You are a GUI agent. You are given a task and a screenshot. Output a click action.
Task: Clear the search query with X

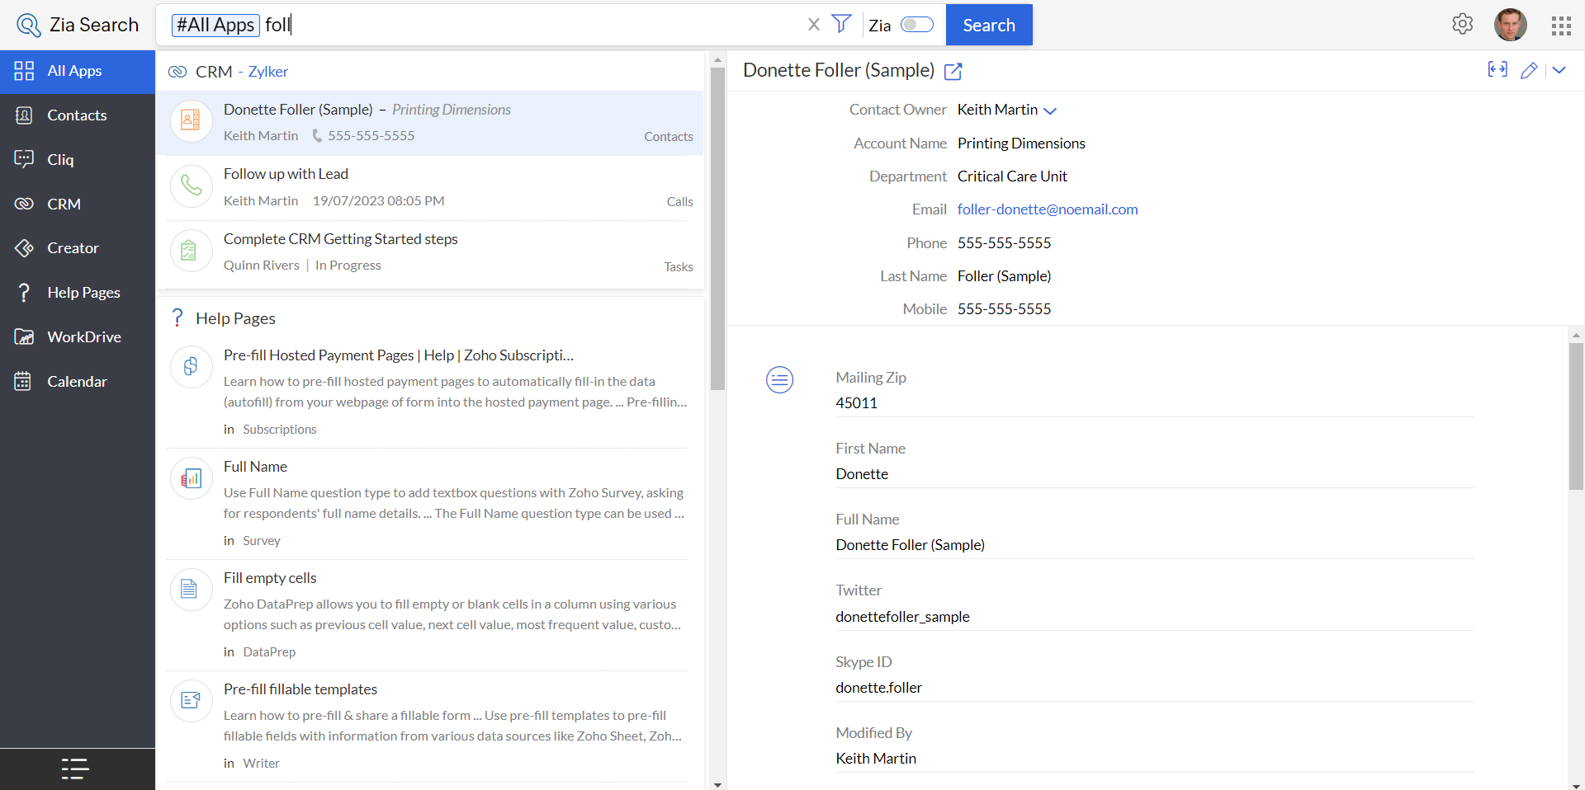click(x=813, y=25)
